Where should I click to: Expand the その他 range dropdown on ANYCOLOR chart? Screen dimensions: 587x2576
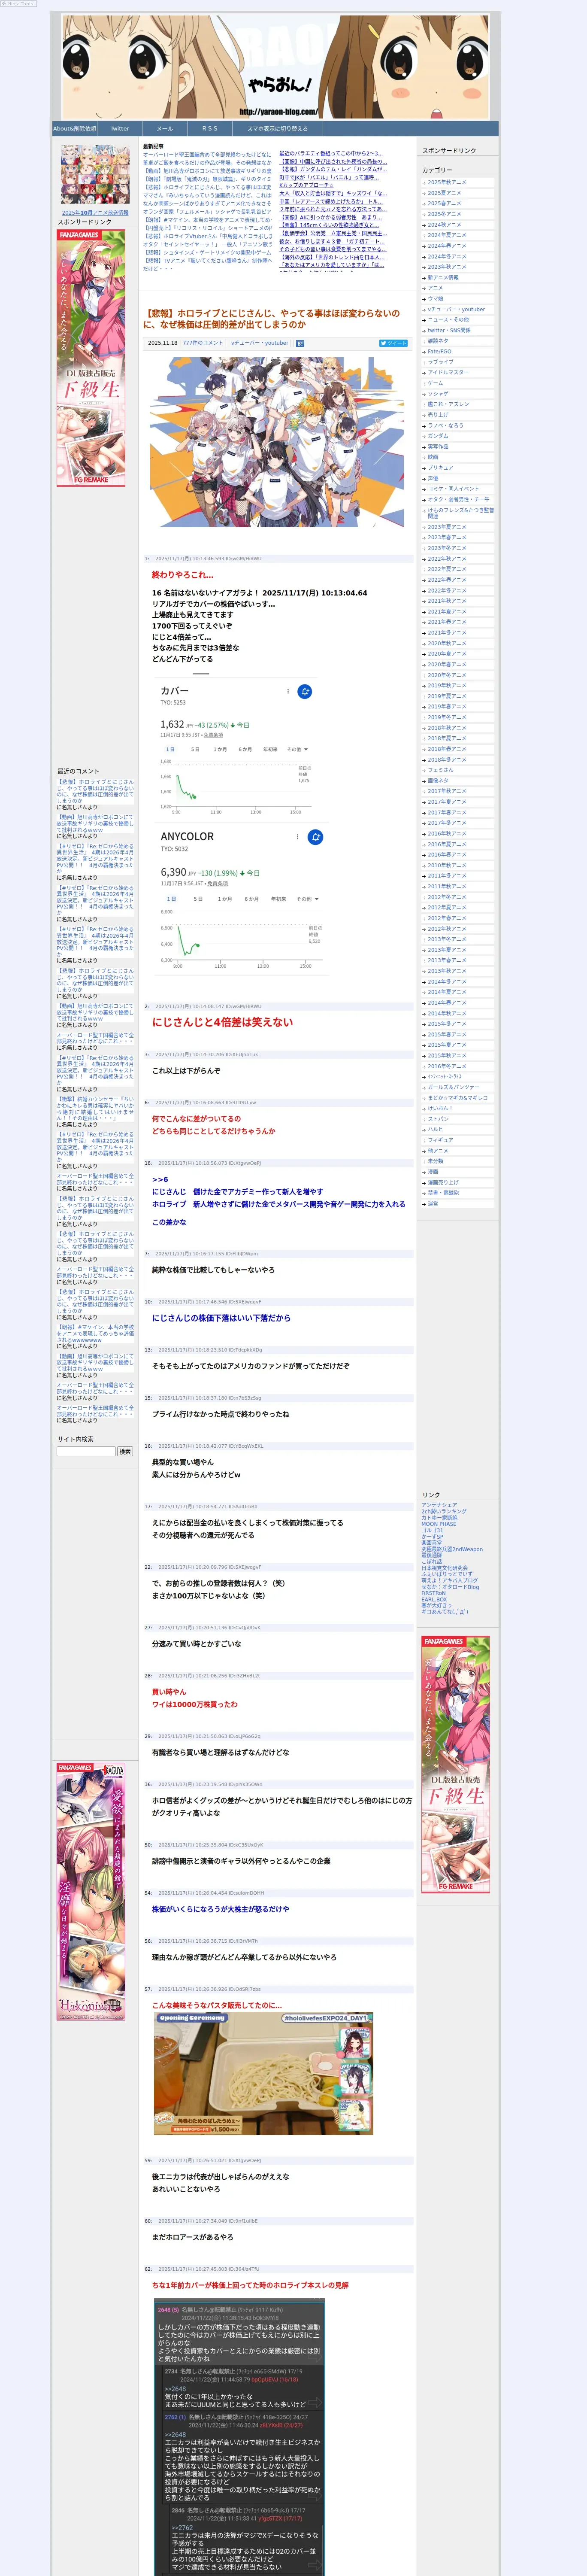[308, 899]
